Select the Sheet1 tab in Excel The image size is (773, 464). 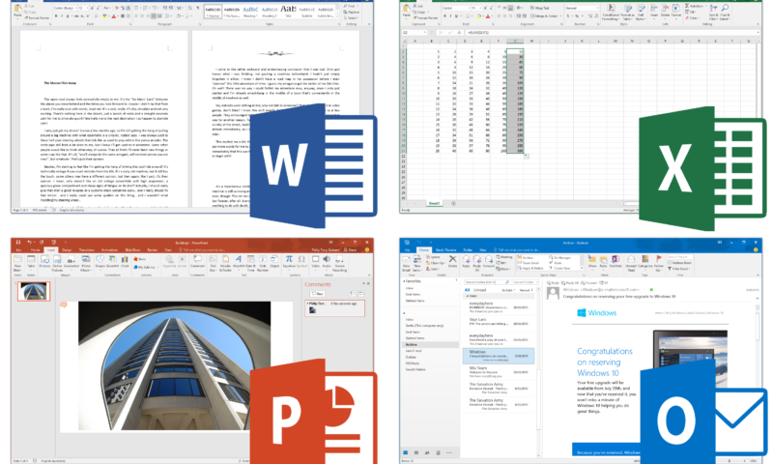point(434,203)
